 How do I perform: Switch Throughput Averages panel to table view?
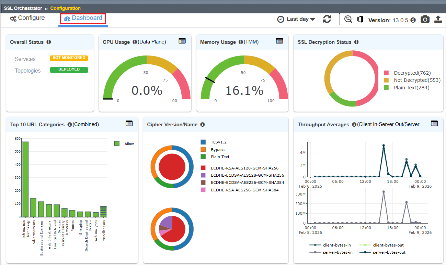click(434, 124)
